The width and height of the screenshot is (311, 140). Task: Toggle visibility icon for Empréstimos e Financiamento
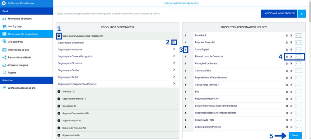[x=287, y=78]
